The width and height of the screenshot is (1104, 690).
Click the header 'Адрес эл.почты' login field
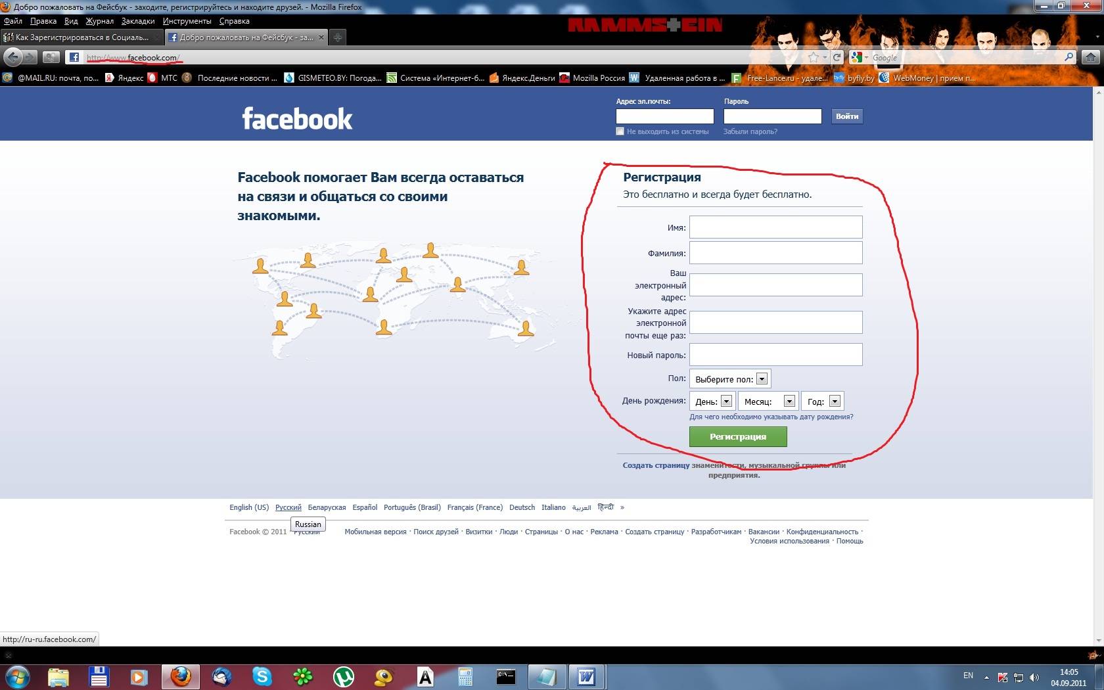click(664, 116)
